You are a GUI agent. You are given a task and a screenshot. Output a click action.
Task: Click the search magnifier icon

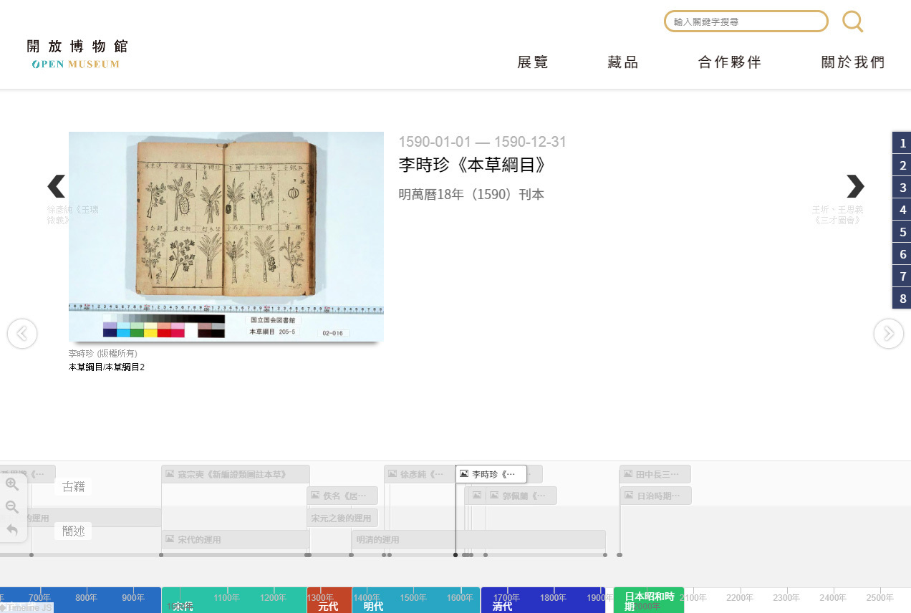[x=852, y=21]
